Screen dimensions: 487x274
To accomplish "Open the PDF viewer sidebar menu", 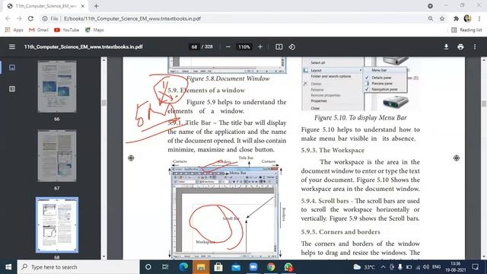I will tap(12, 47).
